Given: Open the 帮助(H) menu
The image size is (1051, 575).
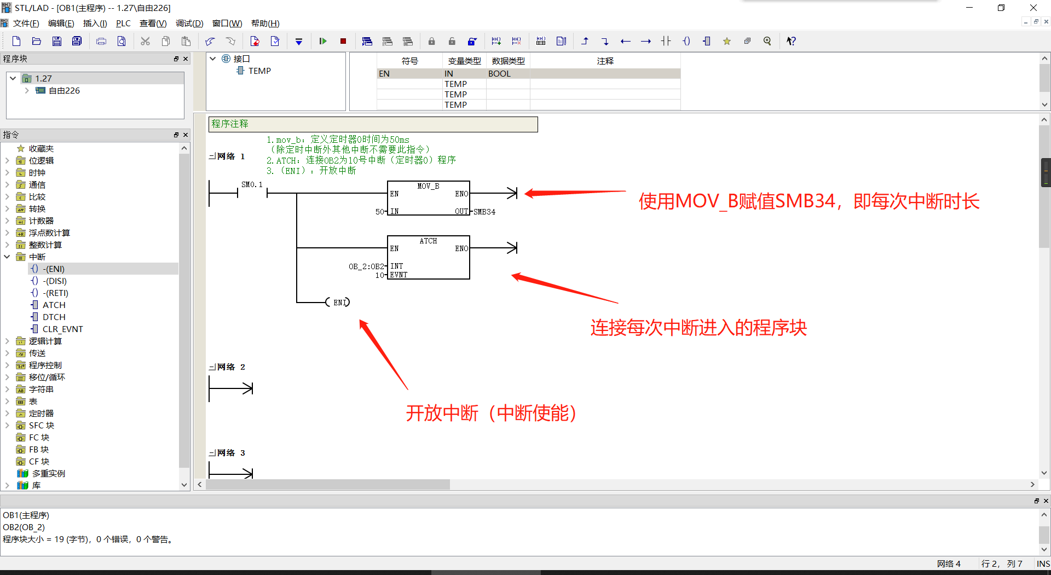Looking at the screenshot, I should point(265,23).
